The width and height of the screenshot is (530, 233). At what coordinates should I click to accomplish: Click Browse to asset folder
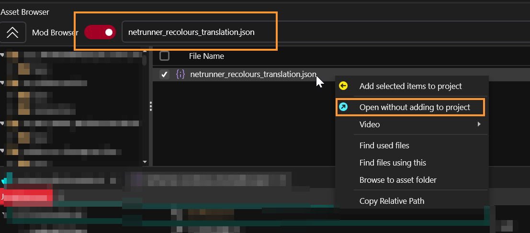pos(398,180)
